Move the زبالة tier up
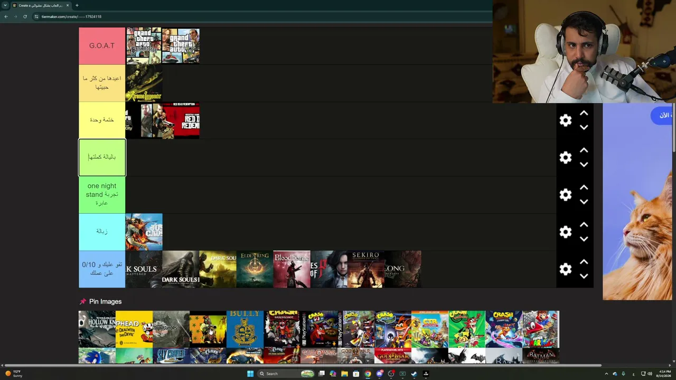The width and height of the screenshot is (676, 380). pos(584,225)
